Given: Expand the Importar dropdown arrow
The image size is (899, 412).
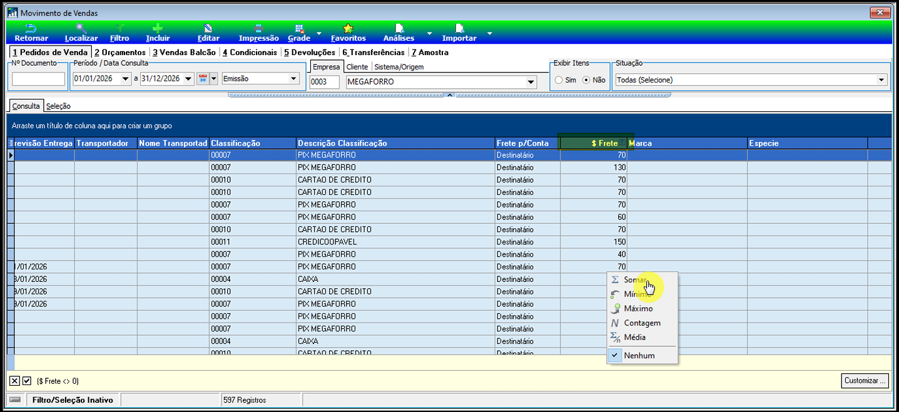Looking at the screenshot, I should tap(489, 33).
